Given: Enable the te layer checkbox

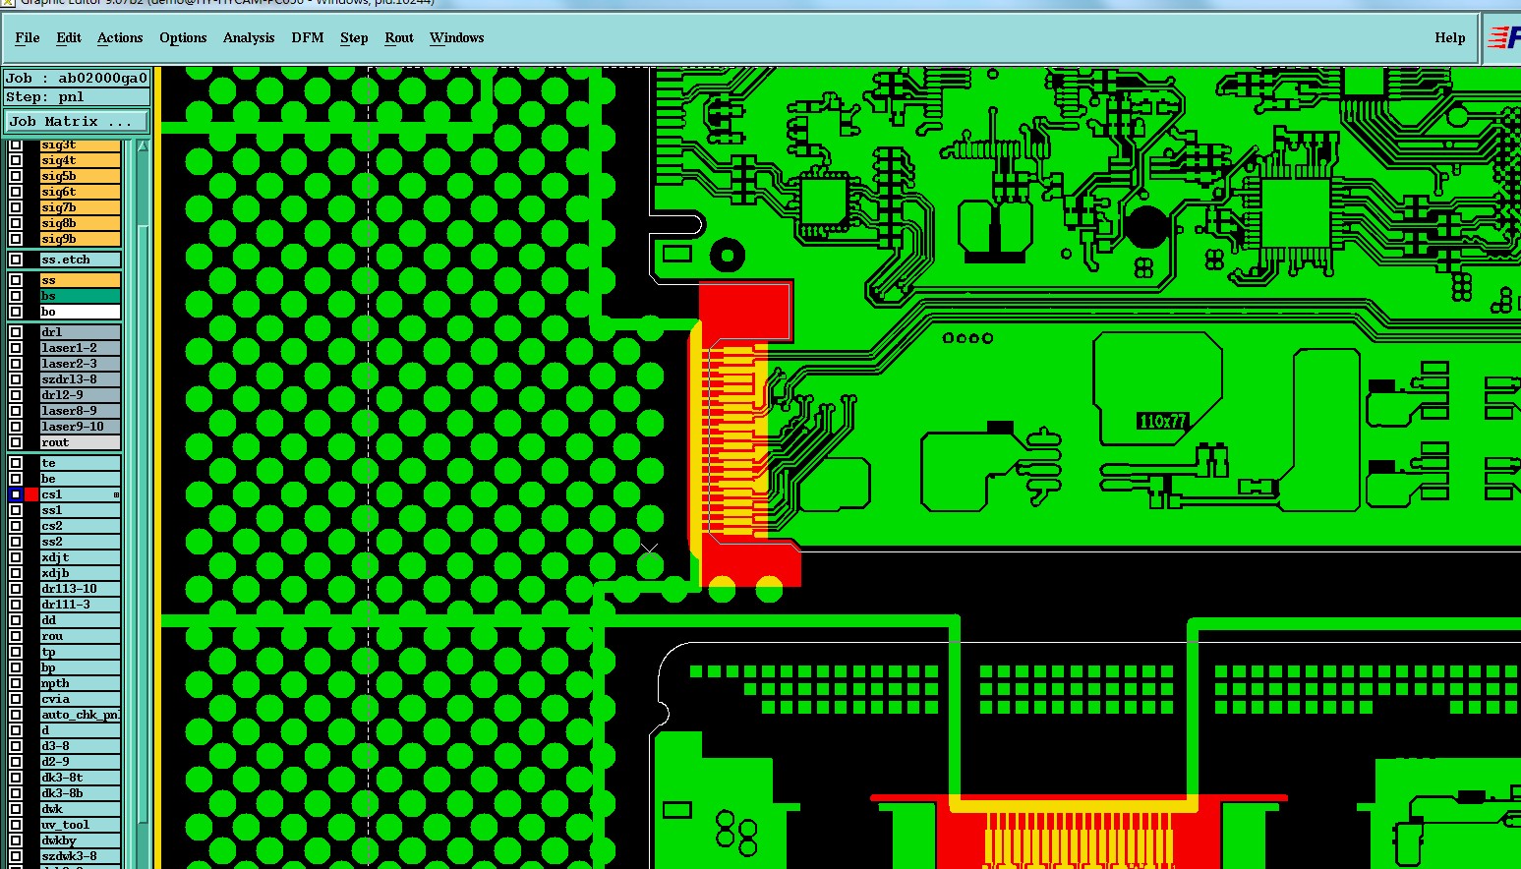Looking at the screenshot, I should [16, 463].
